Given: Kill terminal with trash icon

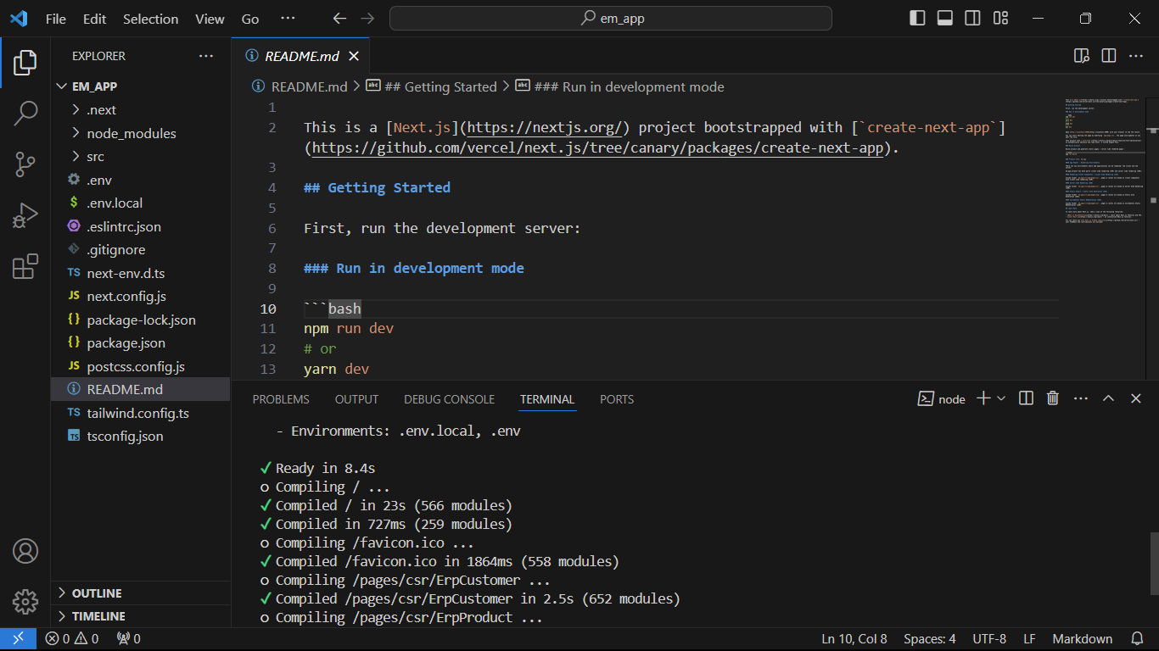Looking at the screenshot, I should point(1053,398).
